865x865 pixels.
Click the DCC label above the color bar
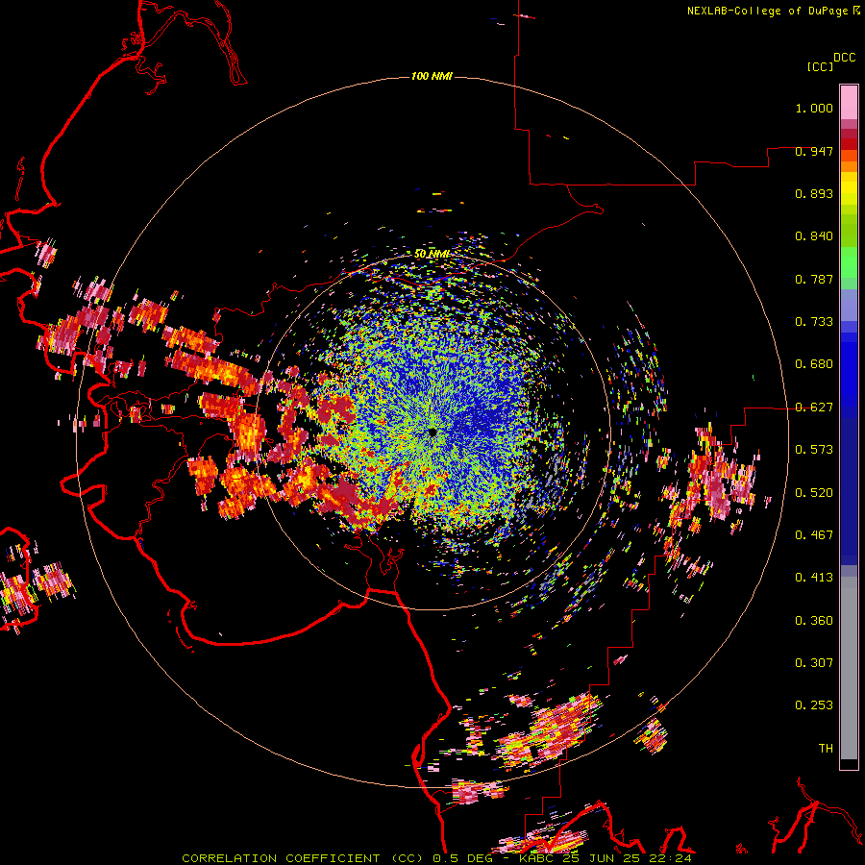coord(845,58)
